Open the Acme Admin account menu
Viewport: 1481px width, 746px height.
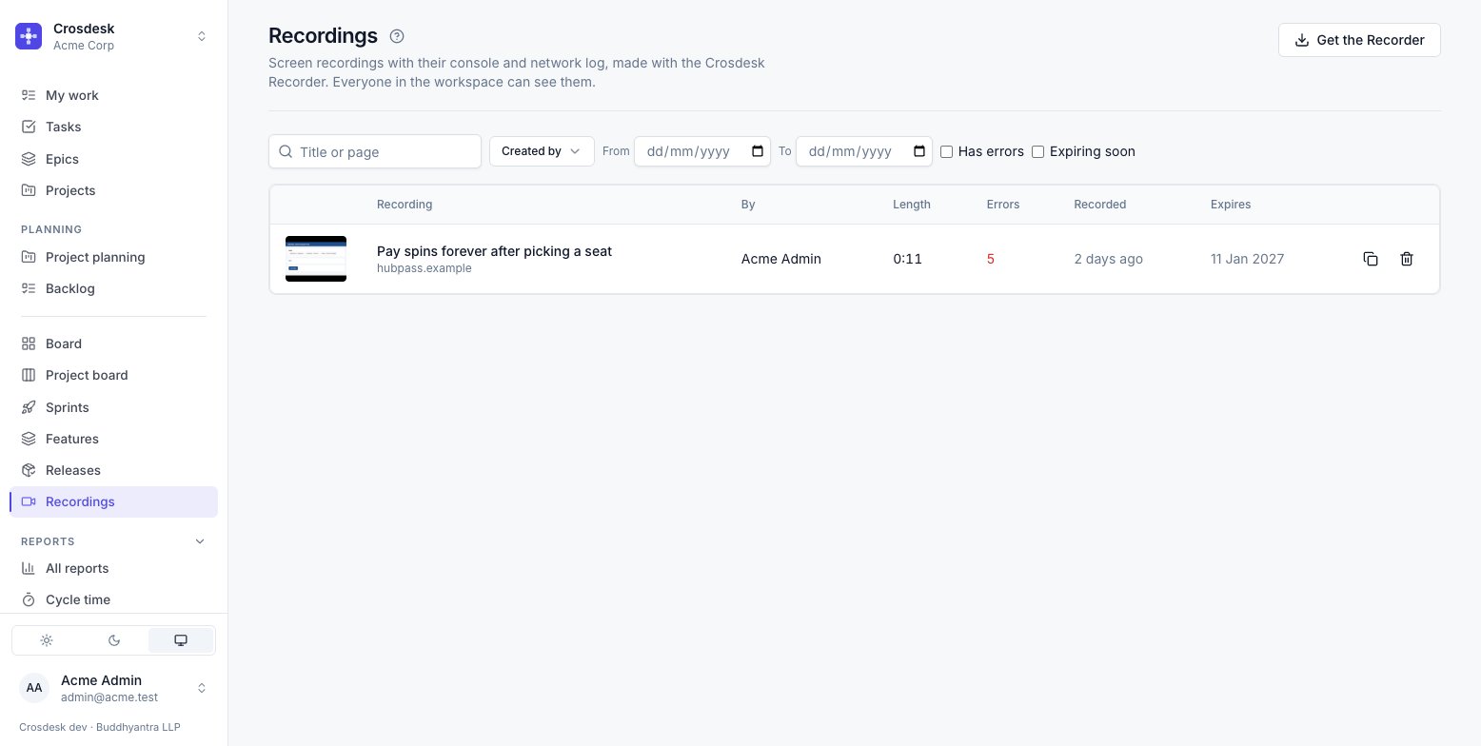coord(114,687)
